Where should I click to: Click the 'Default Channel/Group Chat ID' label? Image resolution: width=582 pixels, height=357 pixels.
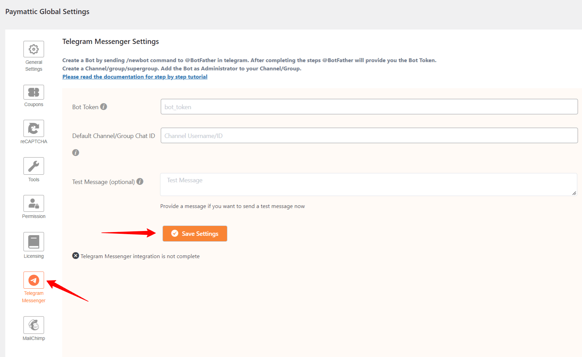[114, 136]
